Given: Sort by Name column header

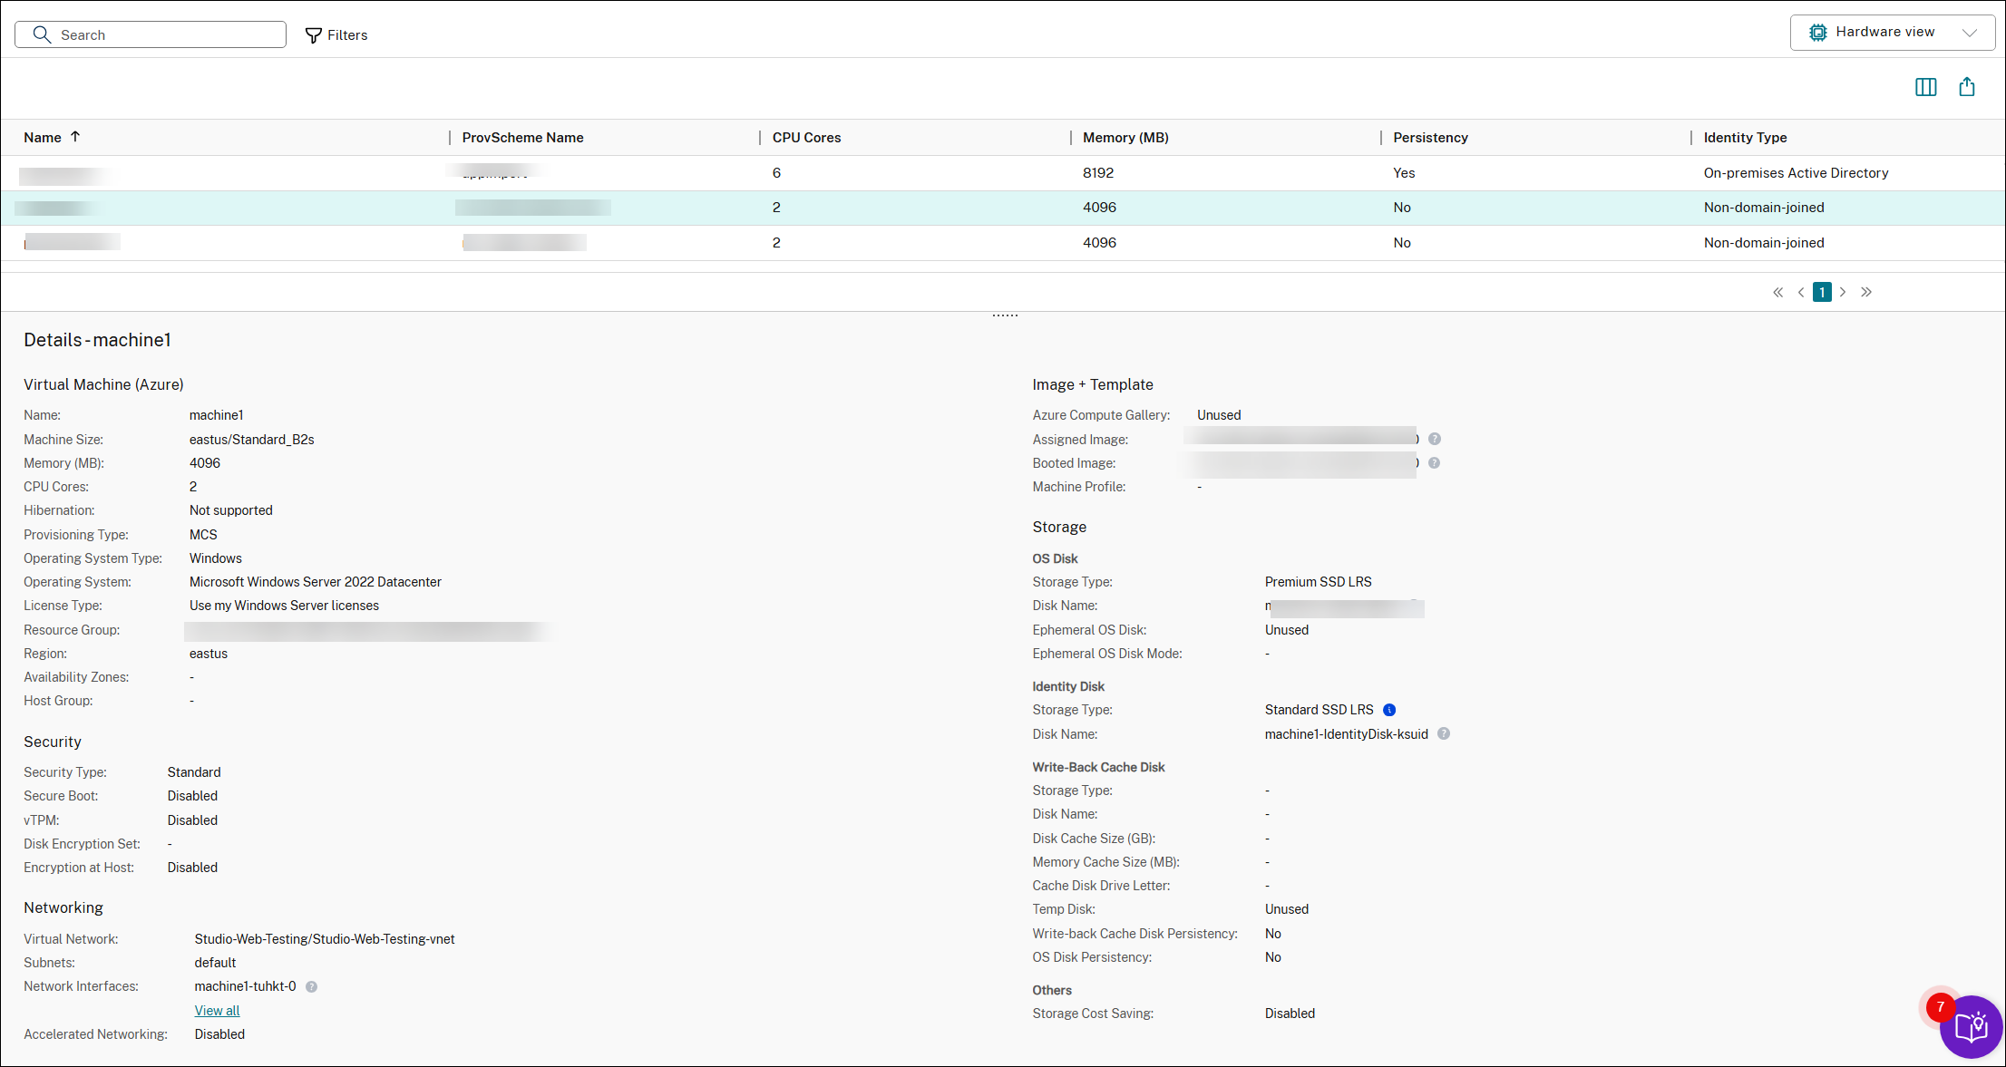Looking at the screenshot, I should (43, 138).
